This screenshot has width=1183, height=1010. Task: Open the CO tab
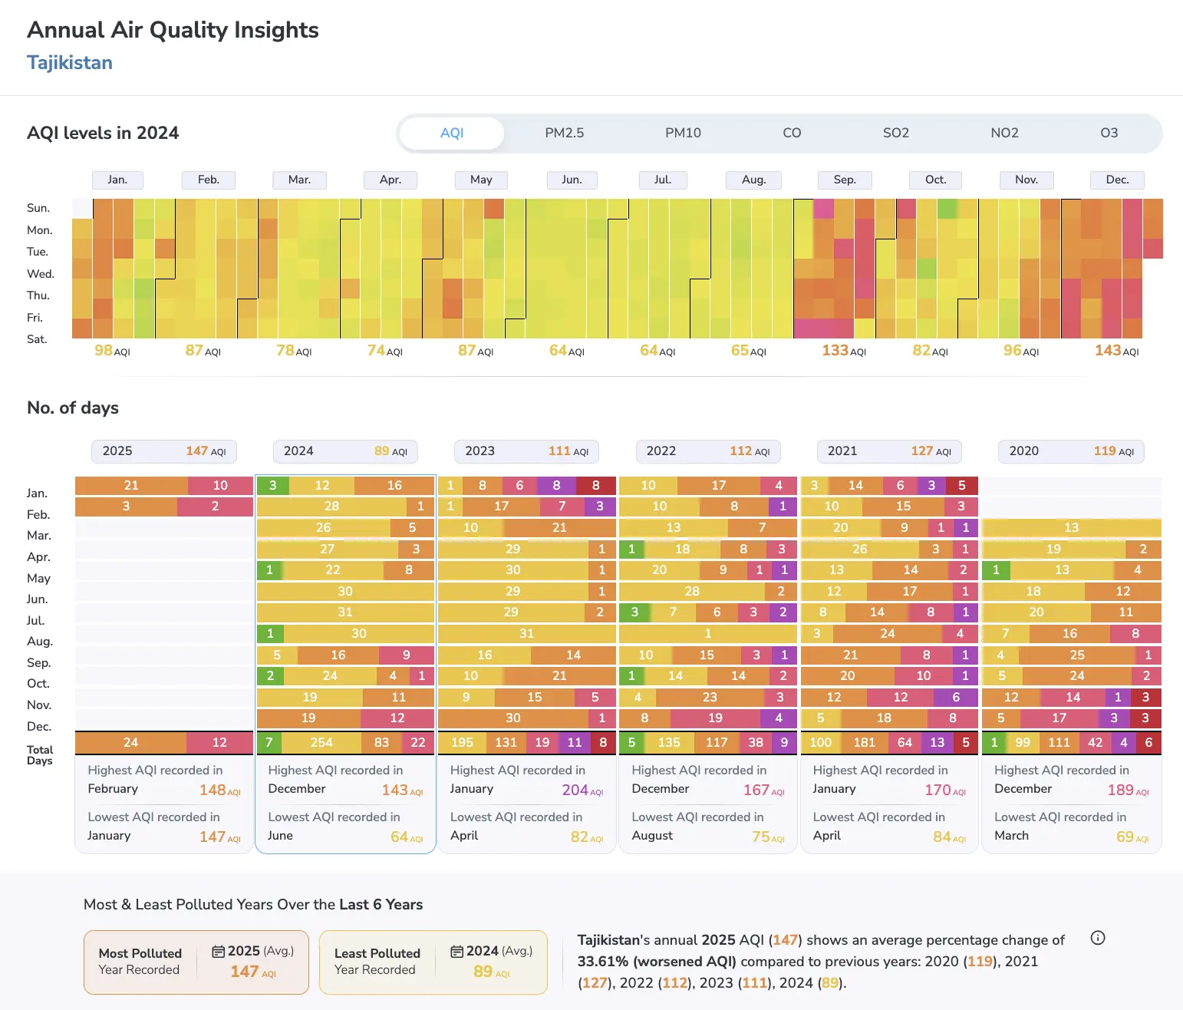[x=792, y=133]
